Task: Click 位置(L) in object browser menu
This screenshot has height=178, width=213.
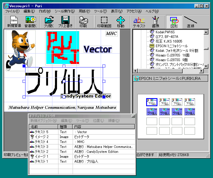Action: 98,120
